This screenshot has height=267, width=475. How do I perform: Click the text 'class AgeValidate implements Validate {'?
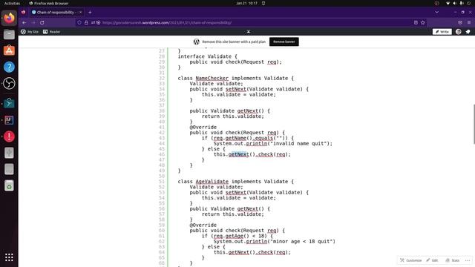(235, 182)
